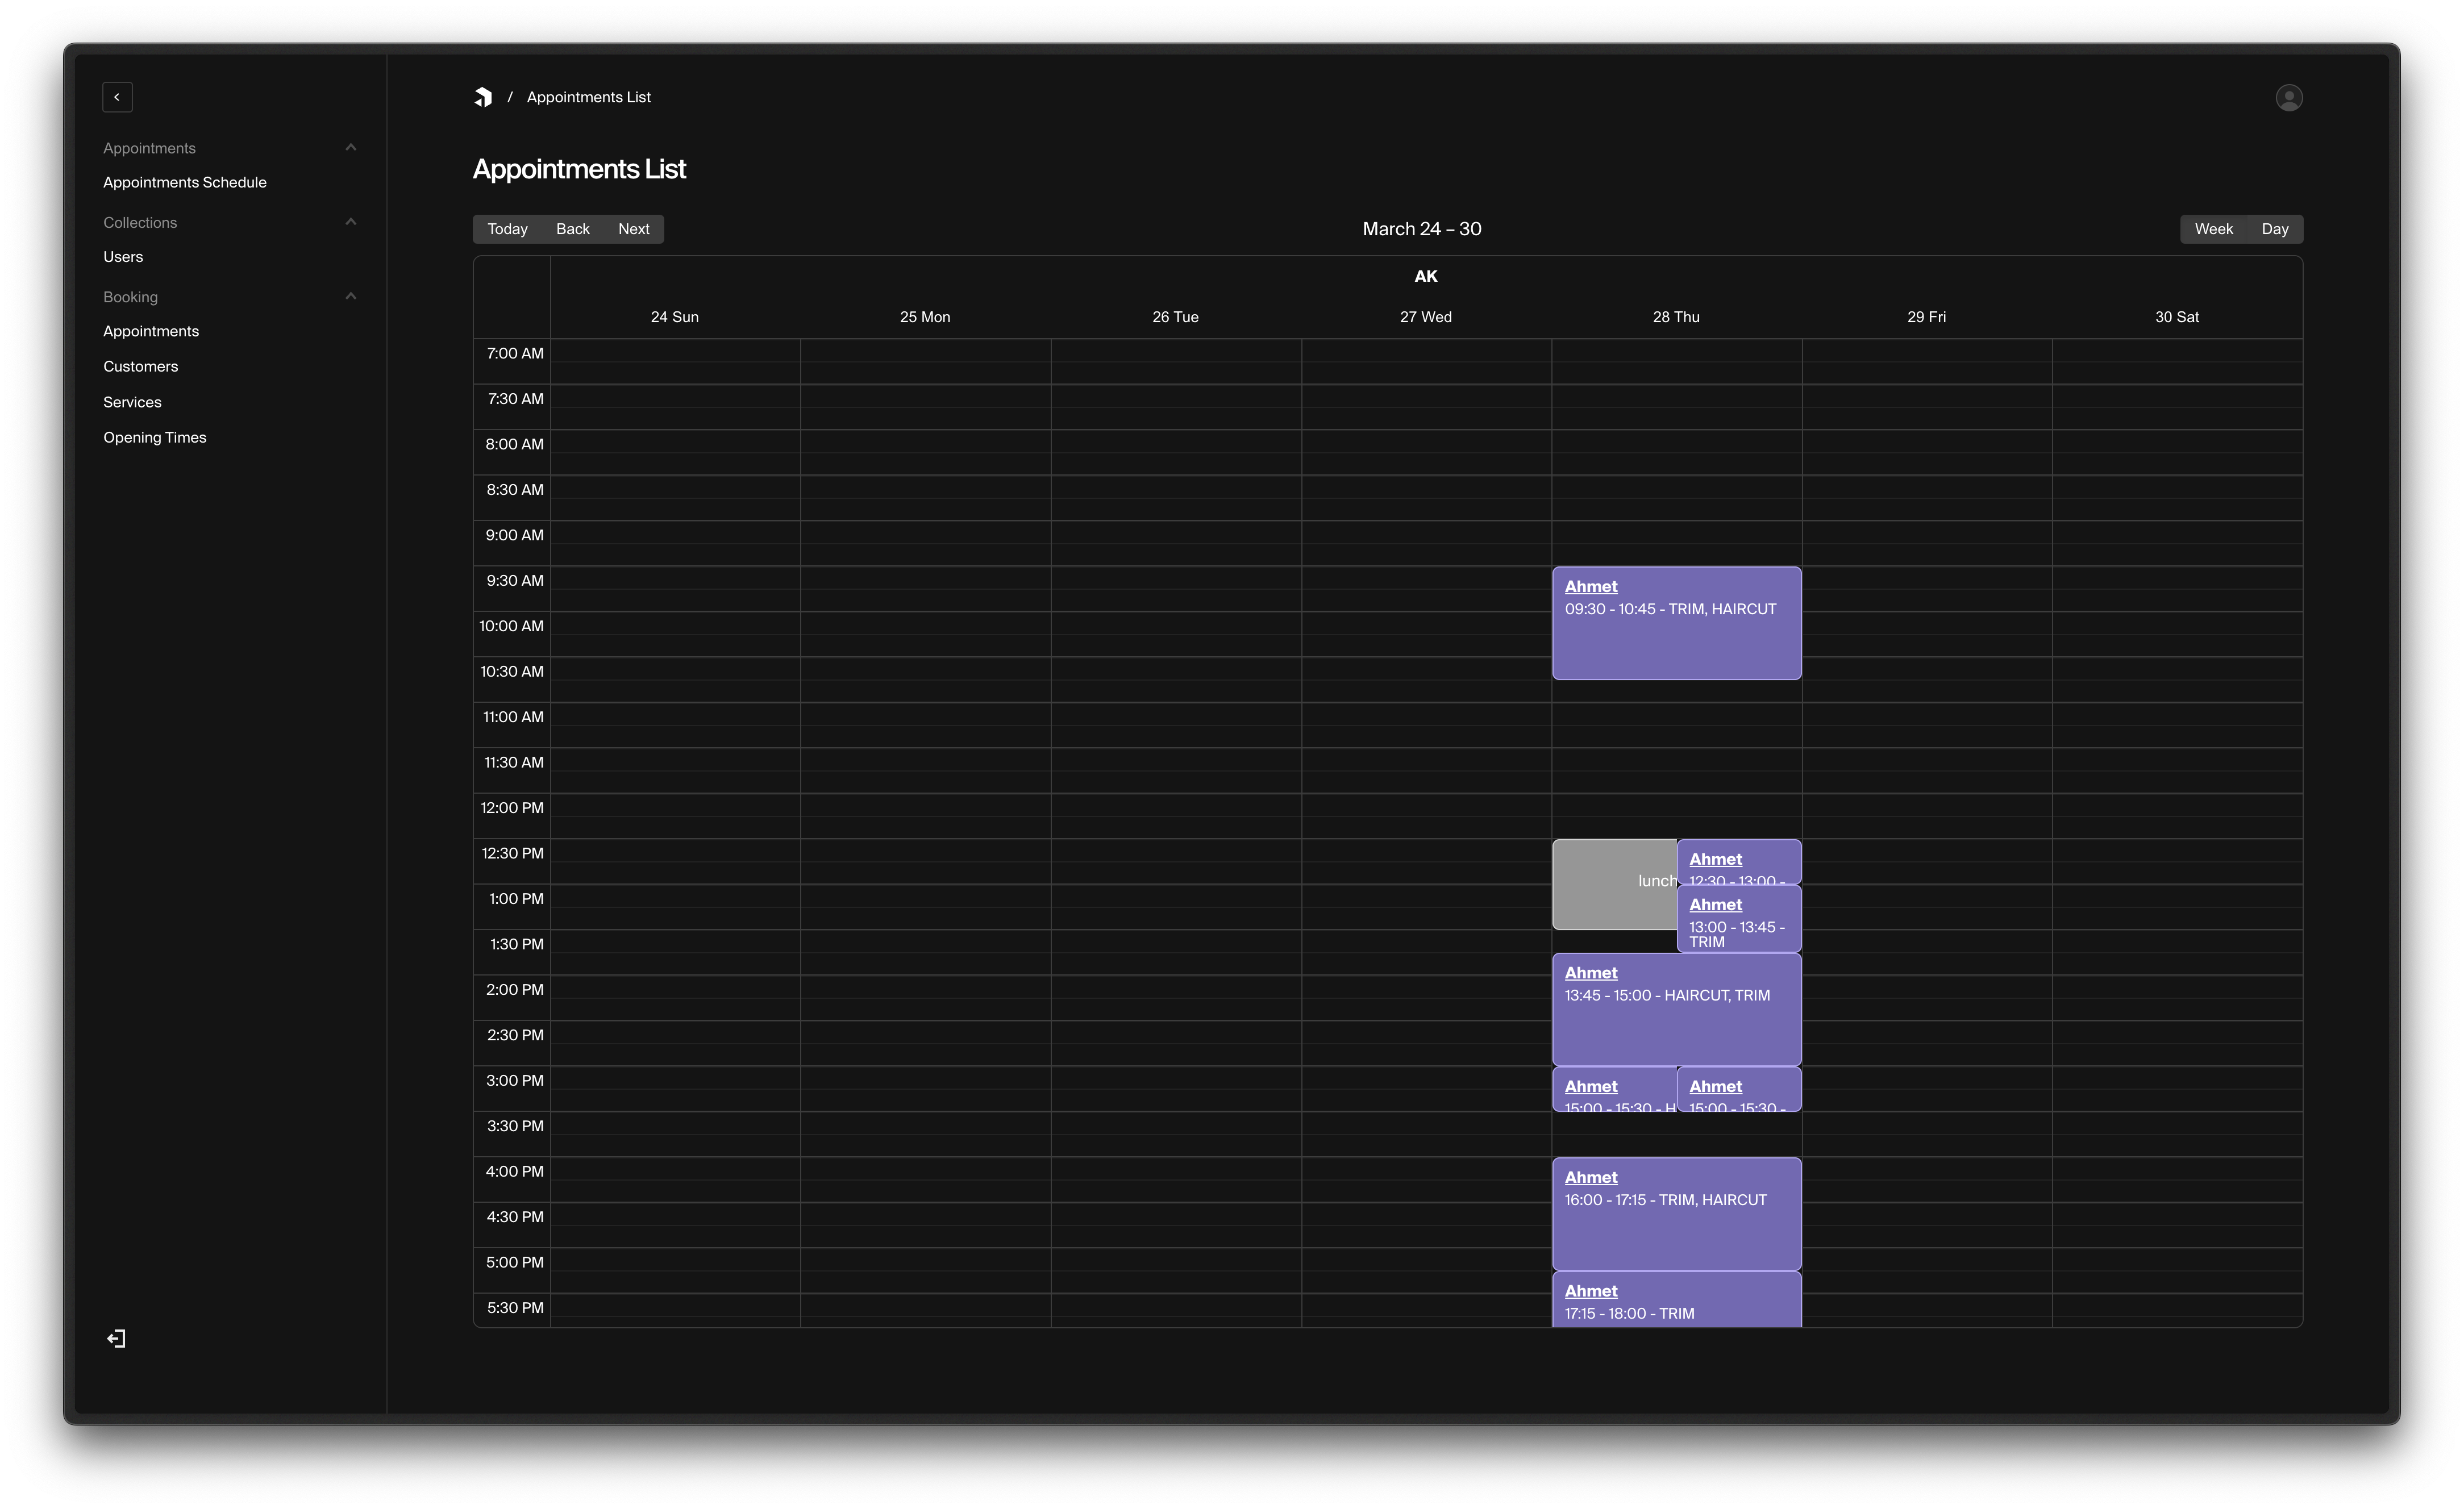Open Appointments Schedule from the sidebar
The width and height of the screenshot is (2464, 1509).
(x=184, y=182)
